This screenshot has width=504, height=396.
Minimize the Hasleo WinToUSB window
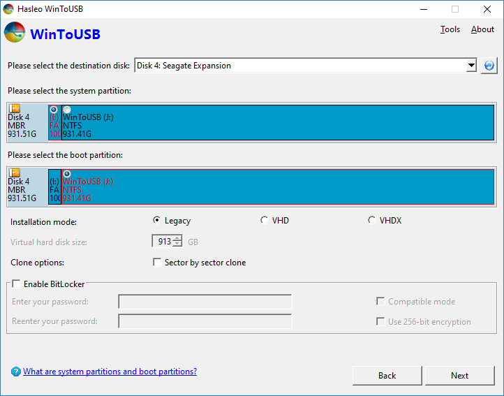coord(424,9)
